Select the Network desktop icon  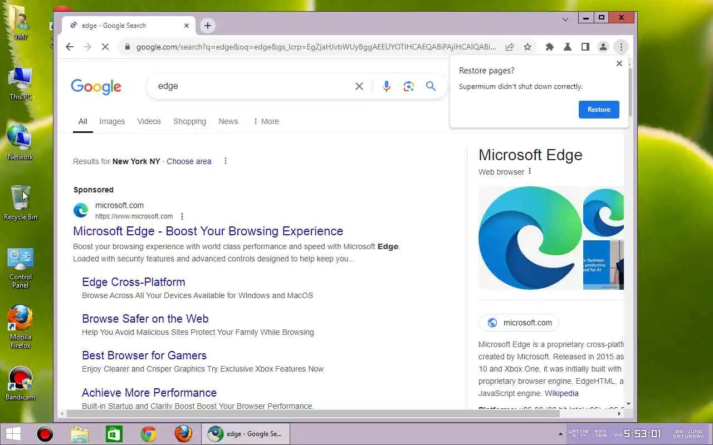21,142
